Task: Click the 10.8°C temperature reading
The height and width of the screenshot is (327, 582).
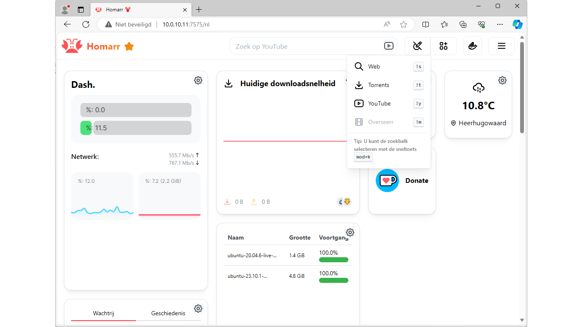Action: [x=478, y=105]
